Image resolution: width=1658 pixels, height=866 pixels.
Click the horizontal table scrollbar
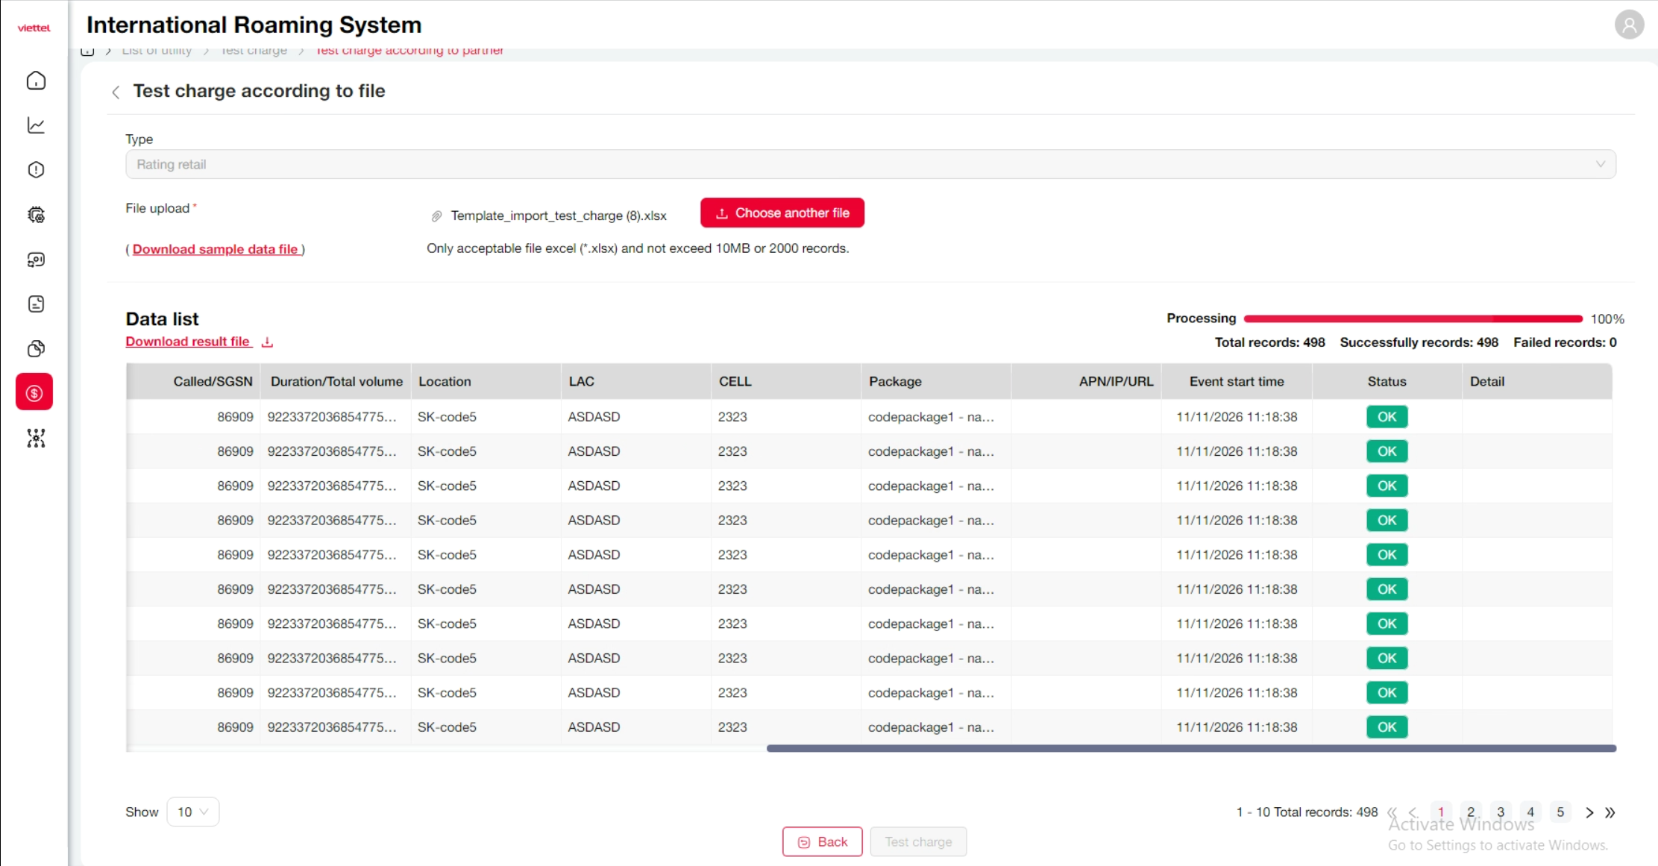[1190, 748]
